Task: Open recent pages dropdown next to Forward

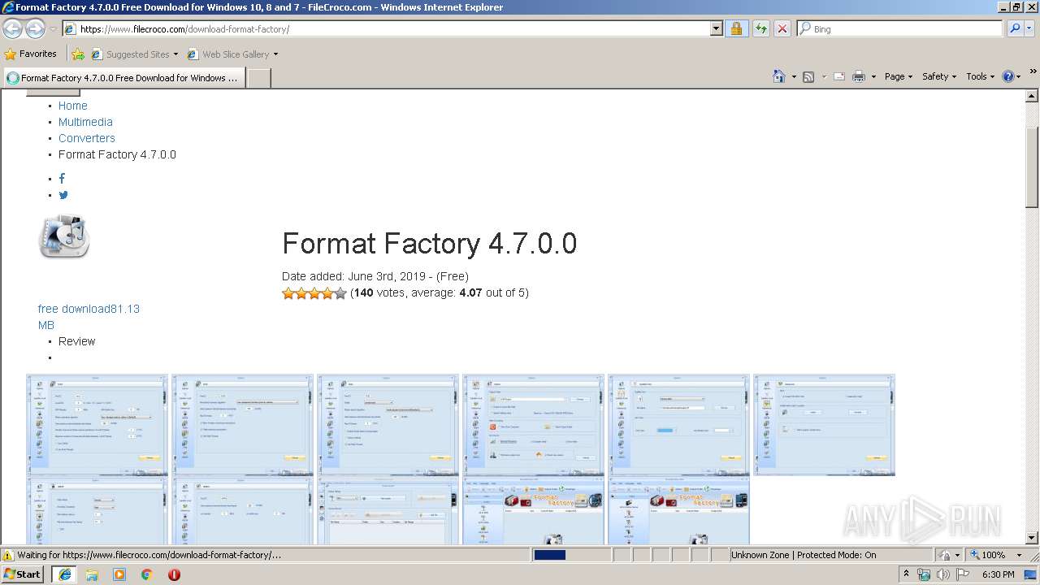Action: click(x=53, y=28)
